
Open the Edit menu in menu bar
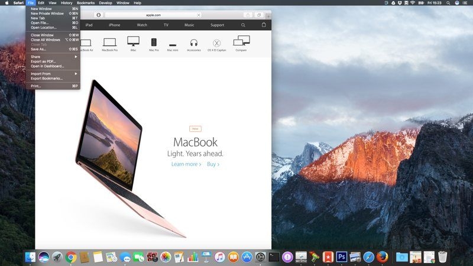pos(41,3)
